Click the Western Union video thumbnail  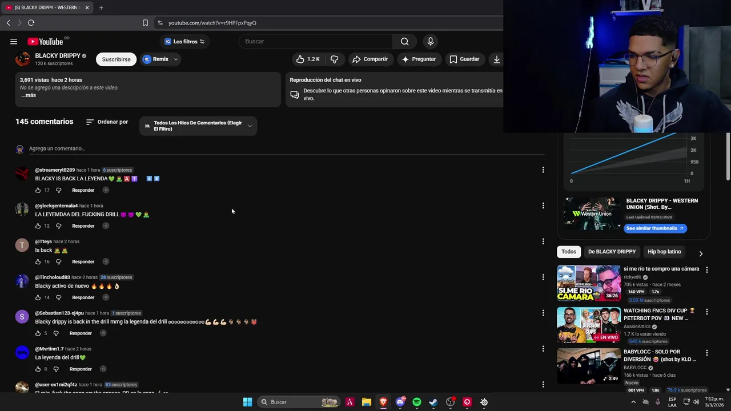[592, 213]
